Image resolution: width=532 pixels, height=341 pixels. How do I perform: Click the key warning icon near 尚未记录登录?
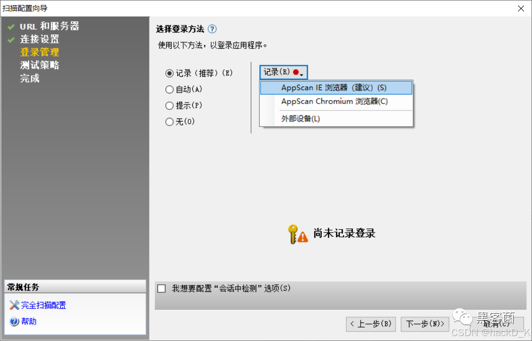click(x=297, y=234)
